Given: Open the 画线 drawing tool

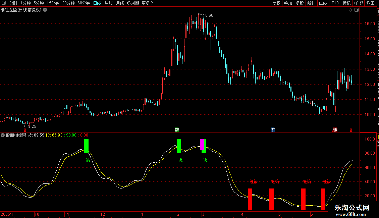Looking at the screenshot, I should pyautogui.click(x=323, y=3).
